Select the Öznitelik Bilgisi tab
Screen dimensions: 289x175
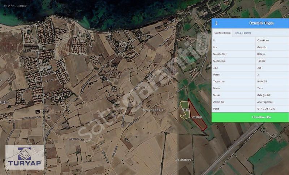(x=222, y=33)
